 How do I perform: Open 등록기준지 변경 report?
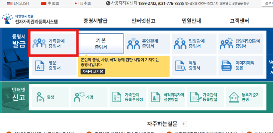(x=245, y=97)
